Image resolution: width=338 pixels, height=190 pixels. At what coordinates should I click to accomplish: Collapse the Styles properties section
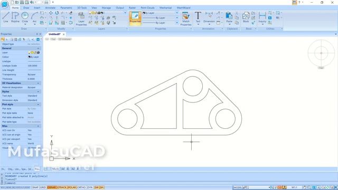(x=38, y=91)
